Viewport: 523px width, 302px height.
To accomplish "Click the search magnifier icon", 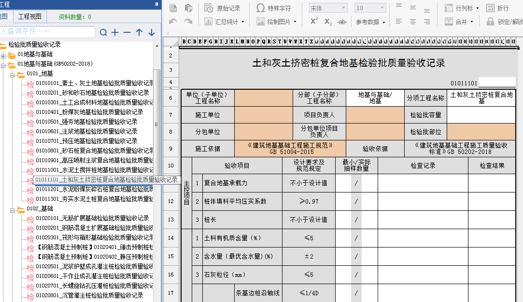I will (x=103, y=32).
